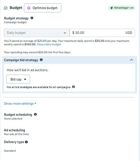Expand Show more settings

click(20, 104)
